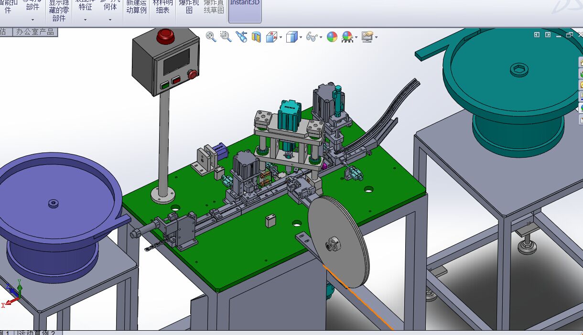Click the 新建运动算例 (New Motion Study) button
The height and width of the screenshot is (335, 583).
(x=137, y=7)
